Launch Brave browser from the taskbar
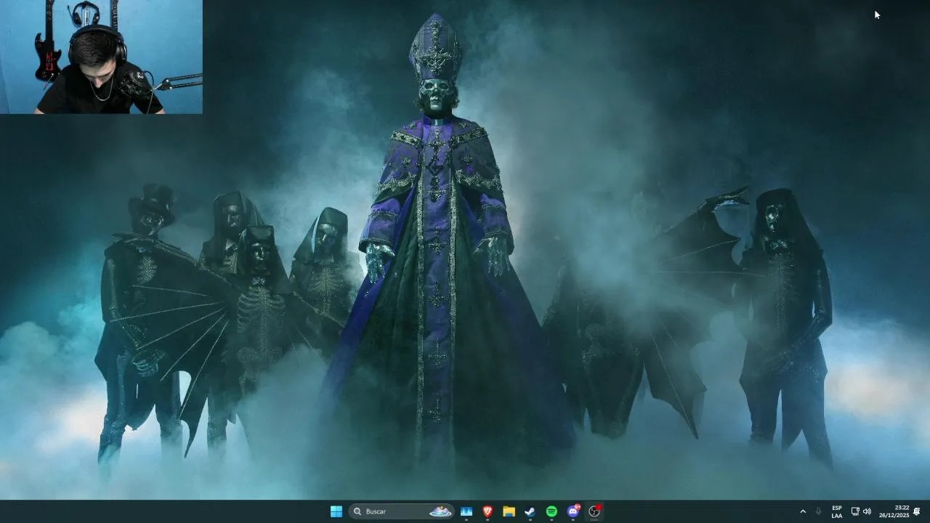This screenshot has height=523, width=930. pos(488,511)
